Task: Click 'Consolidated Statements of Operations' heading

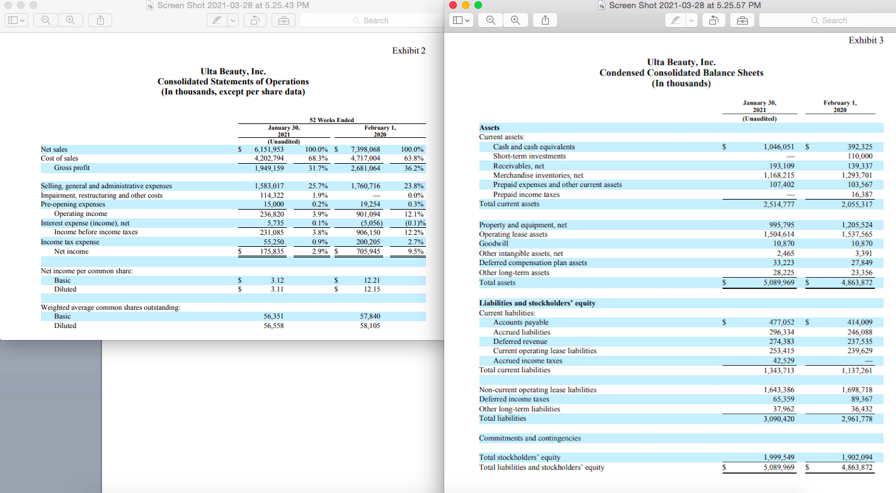Action: (x=233, y=81)
